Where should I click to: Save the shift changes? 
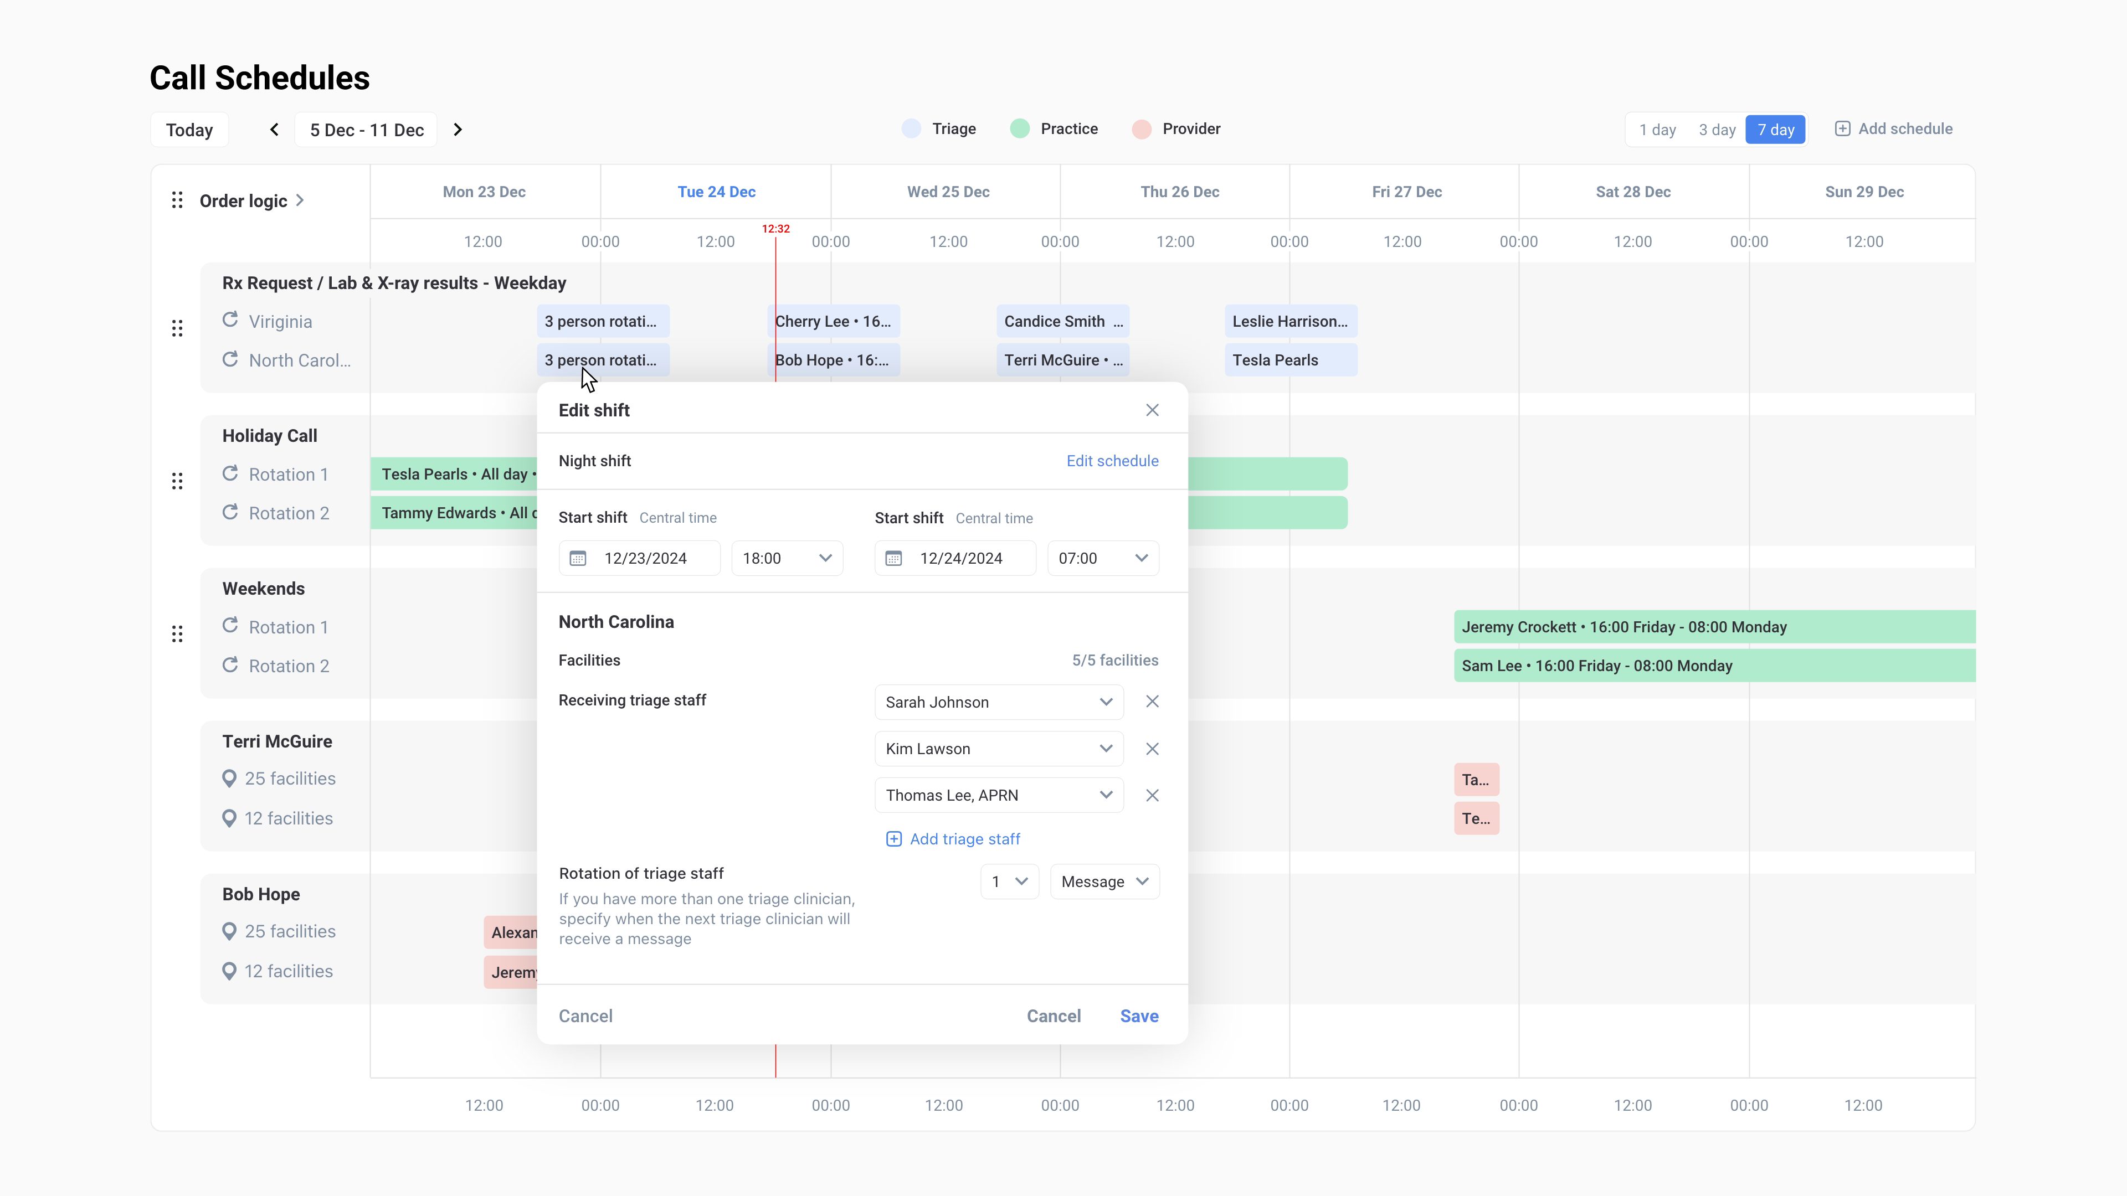[x=1139, y=1016]
